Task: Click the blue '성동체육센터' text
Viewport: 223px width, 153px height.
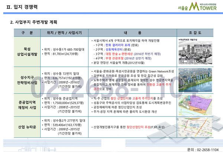Action: (114, 50)
